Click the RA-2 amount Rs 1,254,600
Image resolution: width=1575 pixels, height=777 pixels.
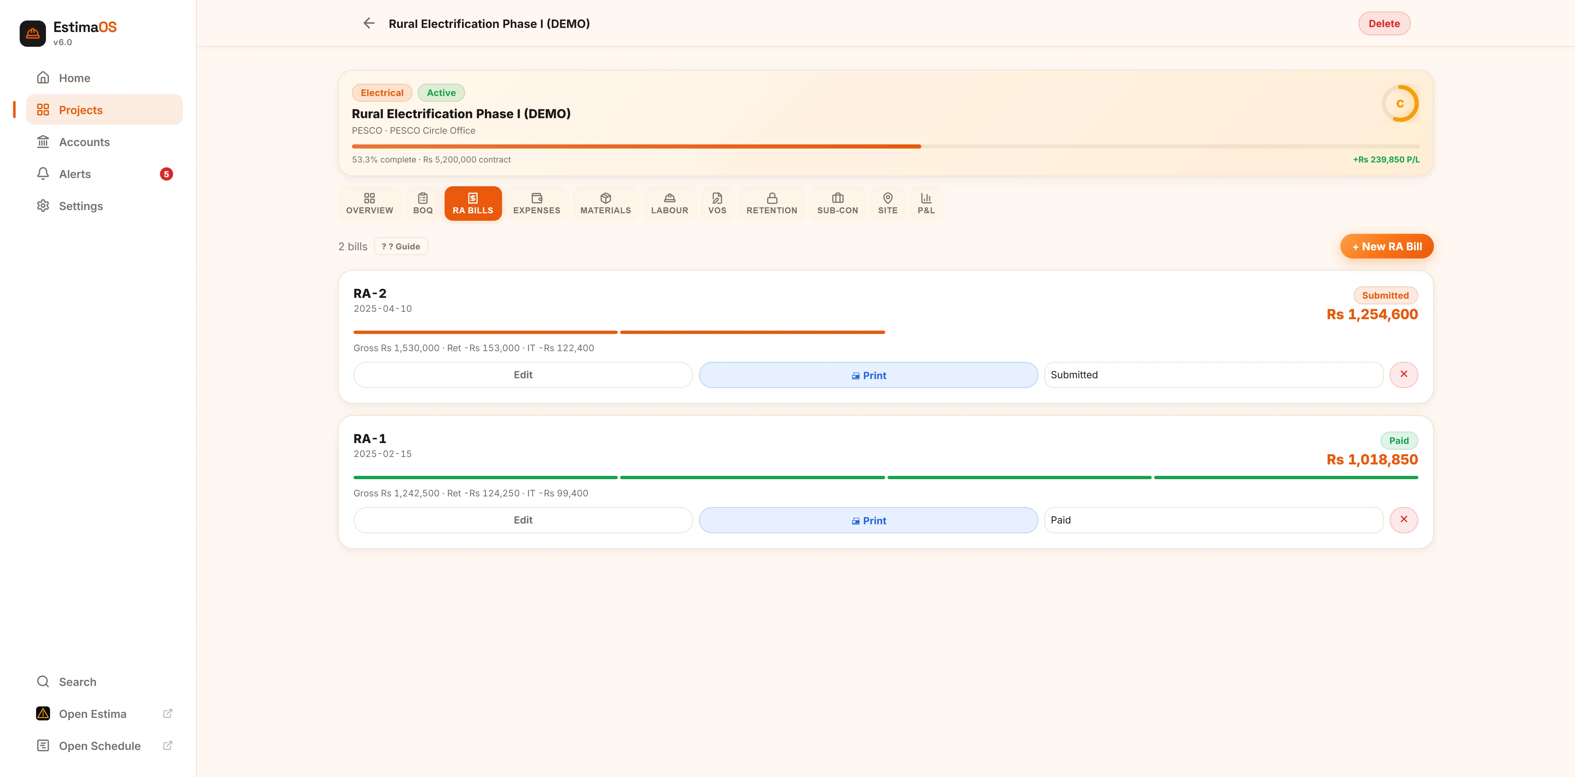[1372, 314]
